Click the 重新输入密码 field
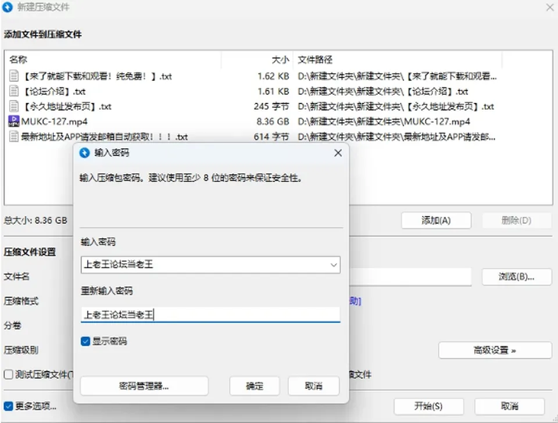 210,314
